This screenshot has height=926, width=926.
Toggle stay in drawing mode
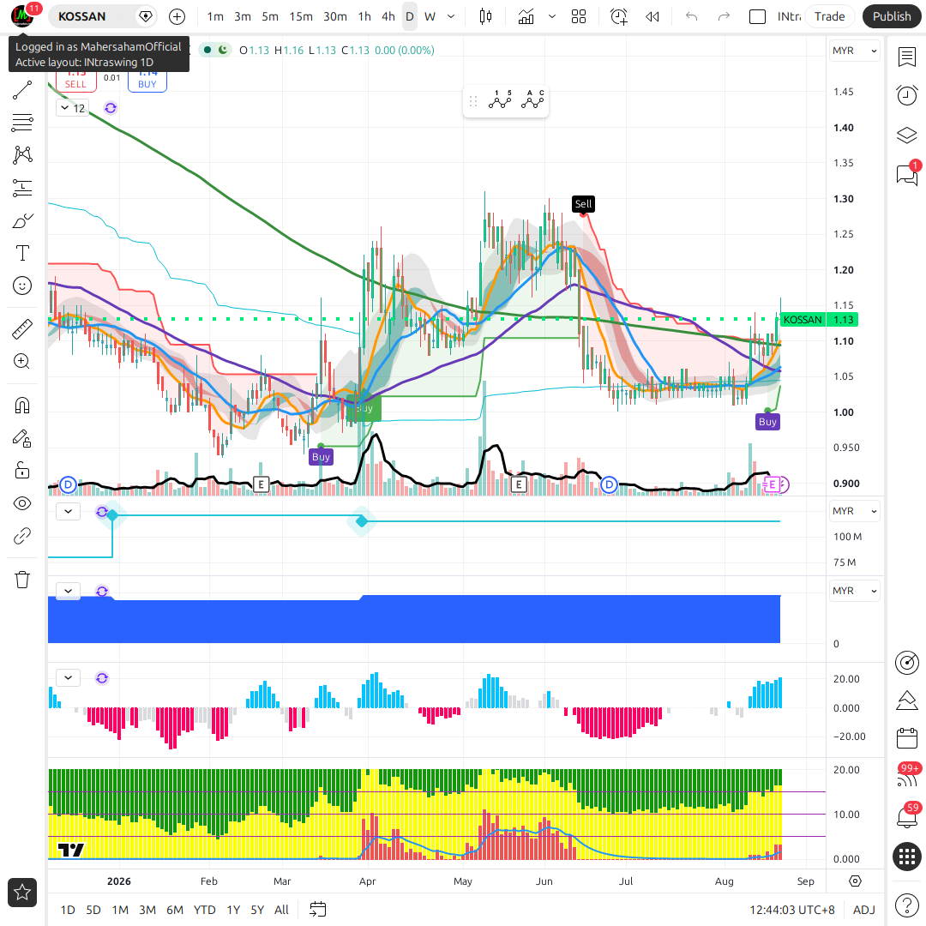(22, 438)
